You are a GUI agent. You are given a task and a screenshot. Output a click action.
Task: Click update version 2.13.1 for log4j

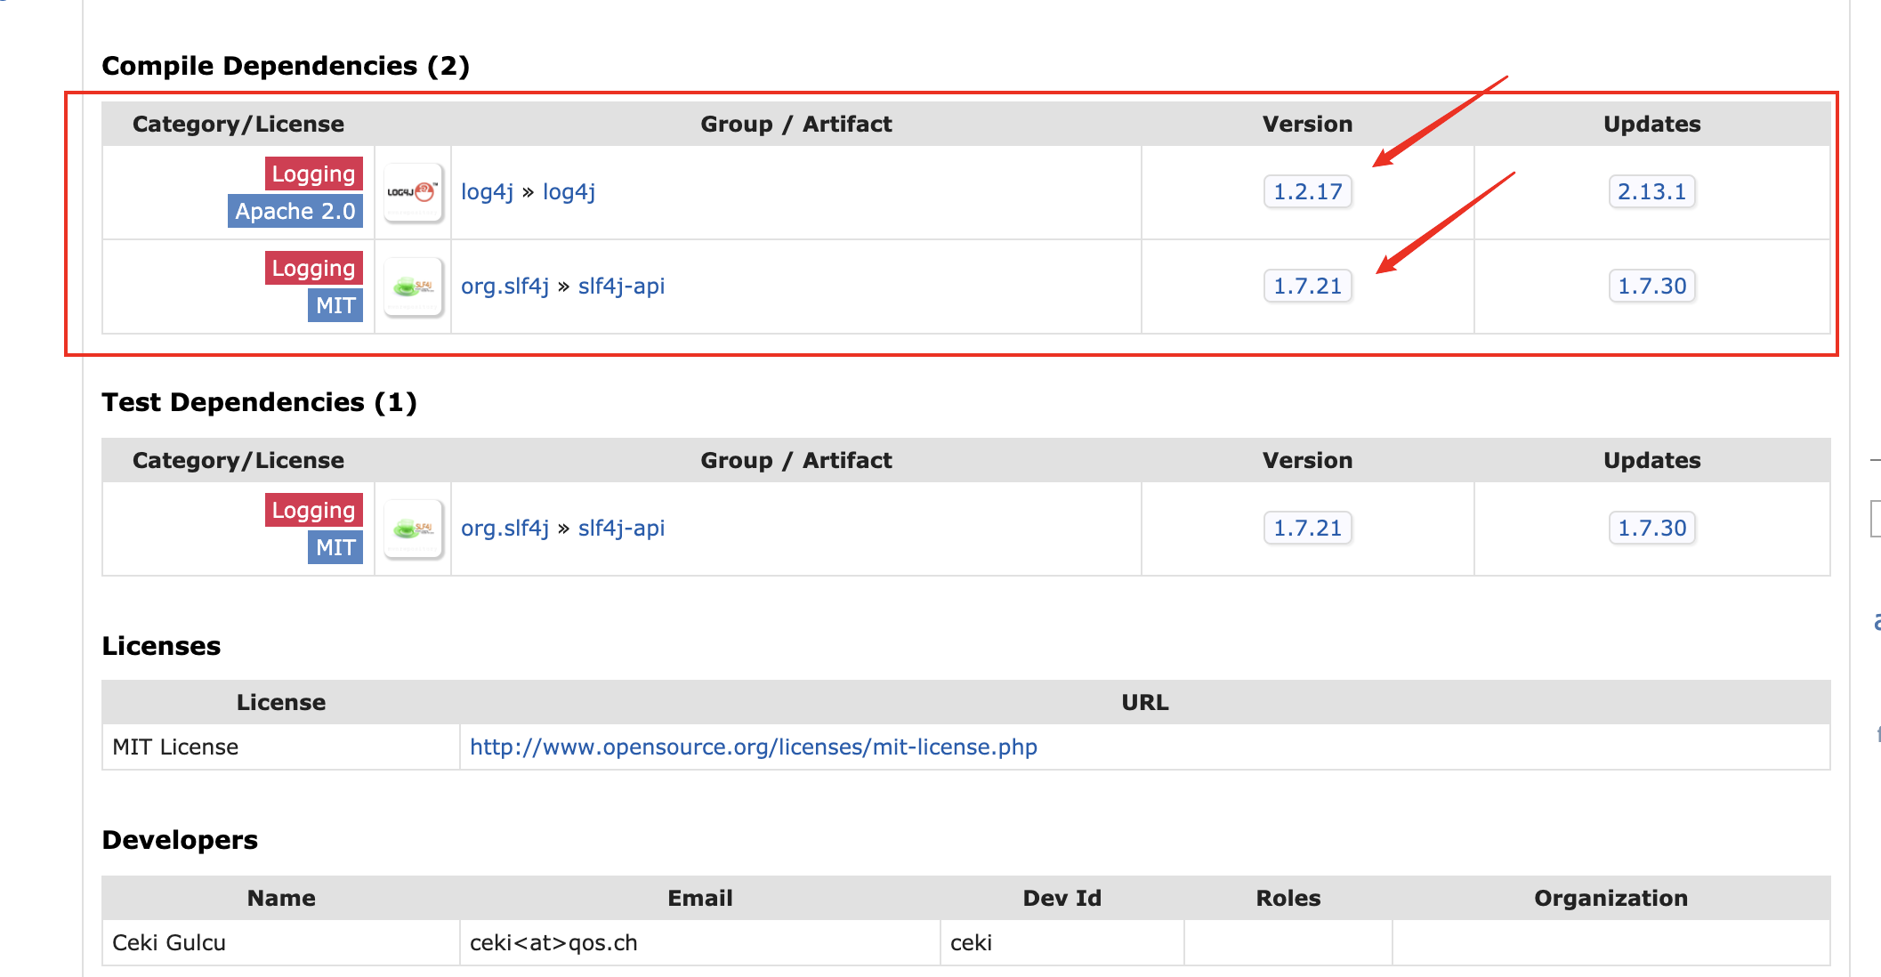[x=1651, y=191]
